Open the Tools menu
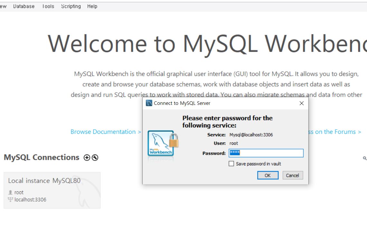 48,6
